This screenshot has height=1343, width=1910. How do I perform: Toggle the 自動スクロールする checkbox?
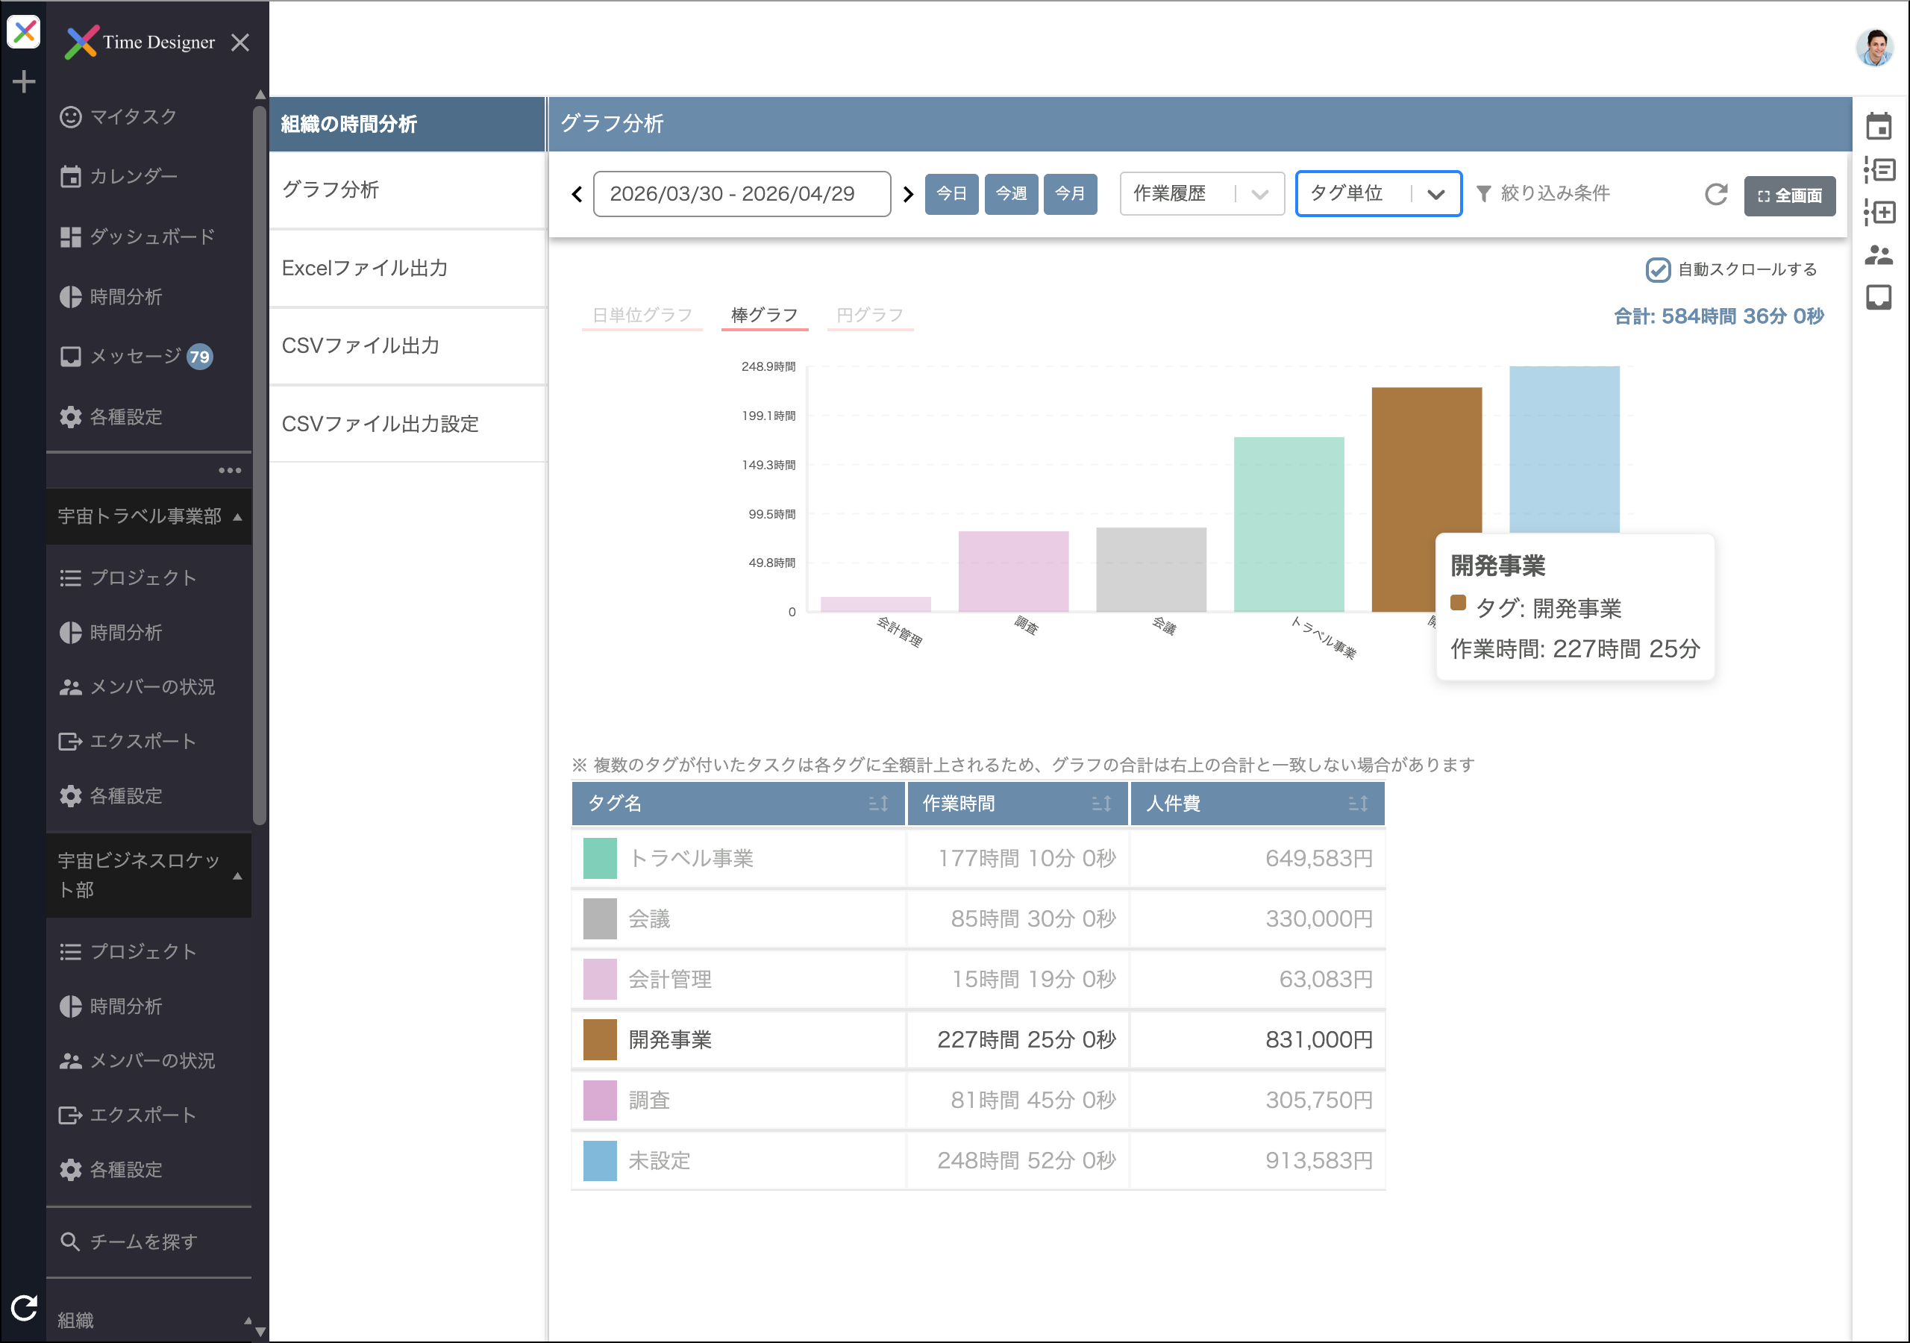point(1657,269)
